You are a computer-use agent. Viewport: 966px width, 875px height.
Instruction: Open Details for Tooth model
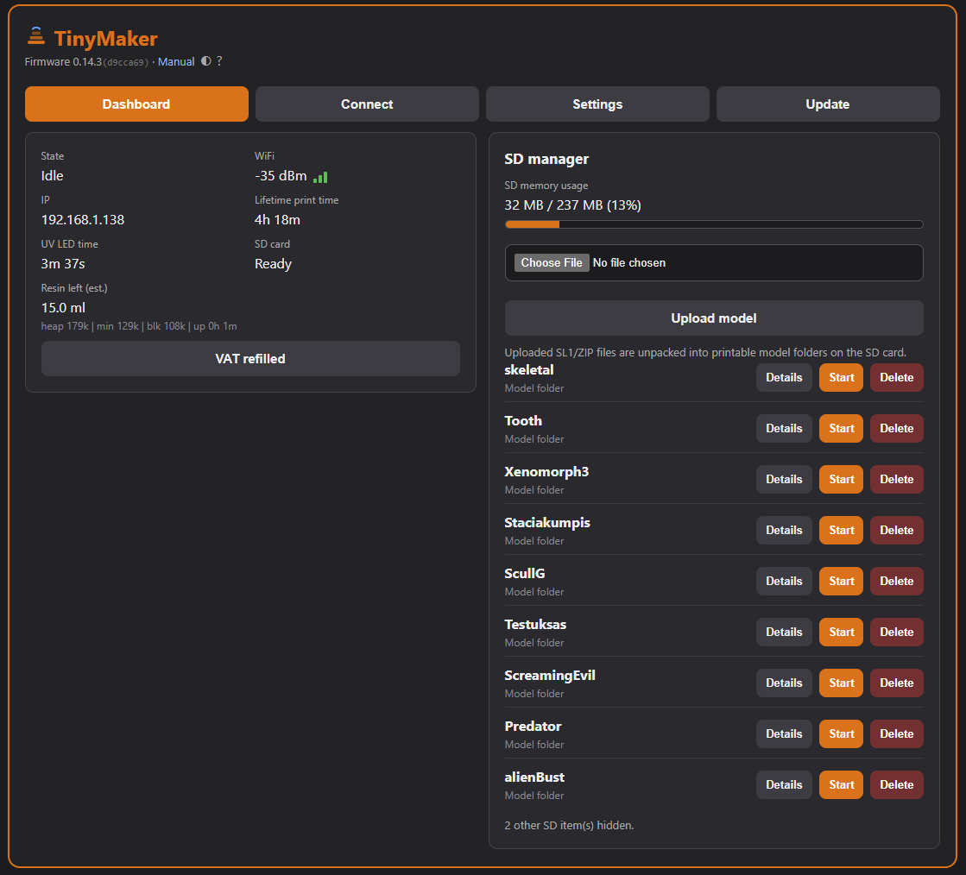pyautogui.click(x=784, y=429)
